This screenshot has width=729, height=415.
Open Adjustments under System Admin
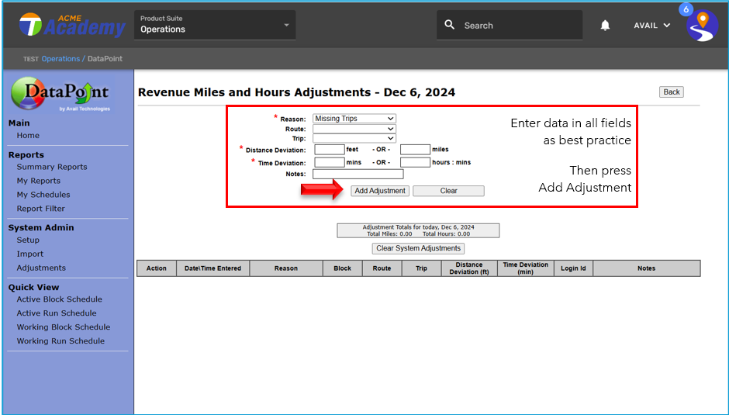(x=41, y=268)
